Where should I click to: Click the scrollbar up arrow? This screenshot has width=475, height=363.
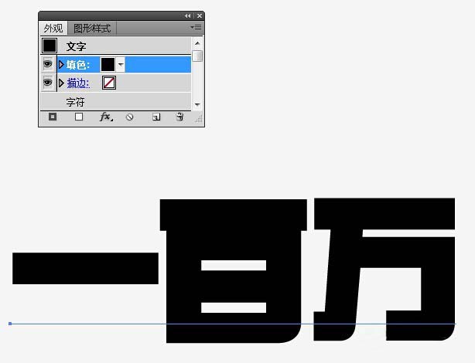click(197, 43)
